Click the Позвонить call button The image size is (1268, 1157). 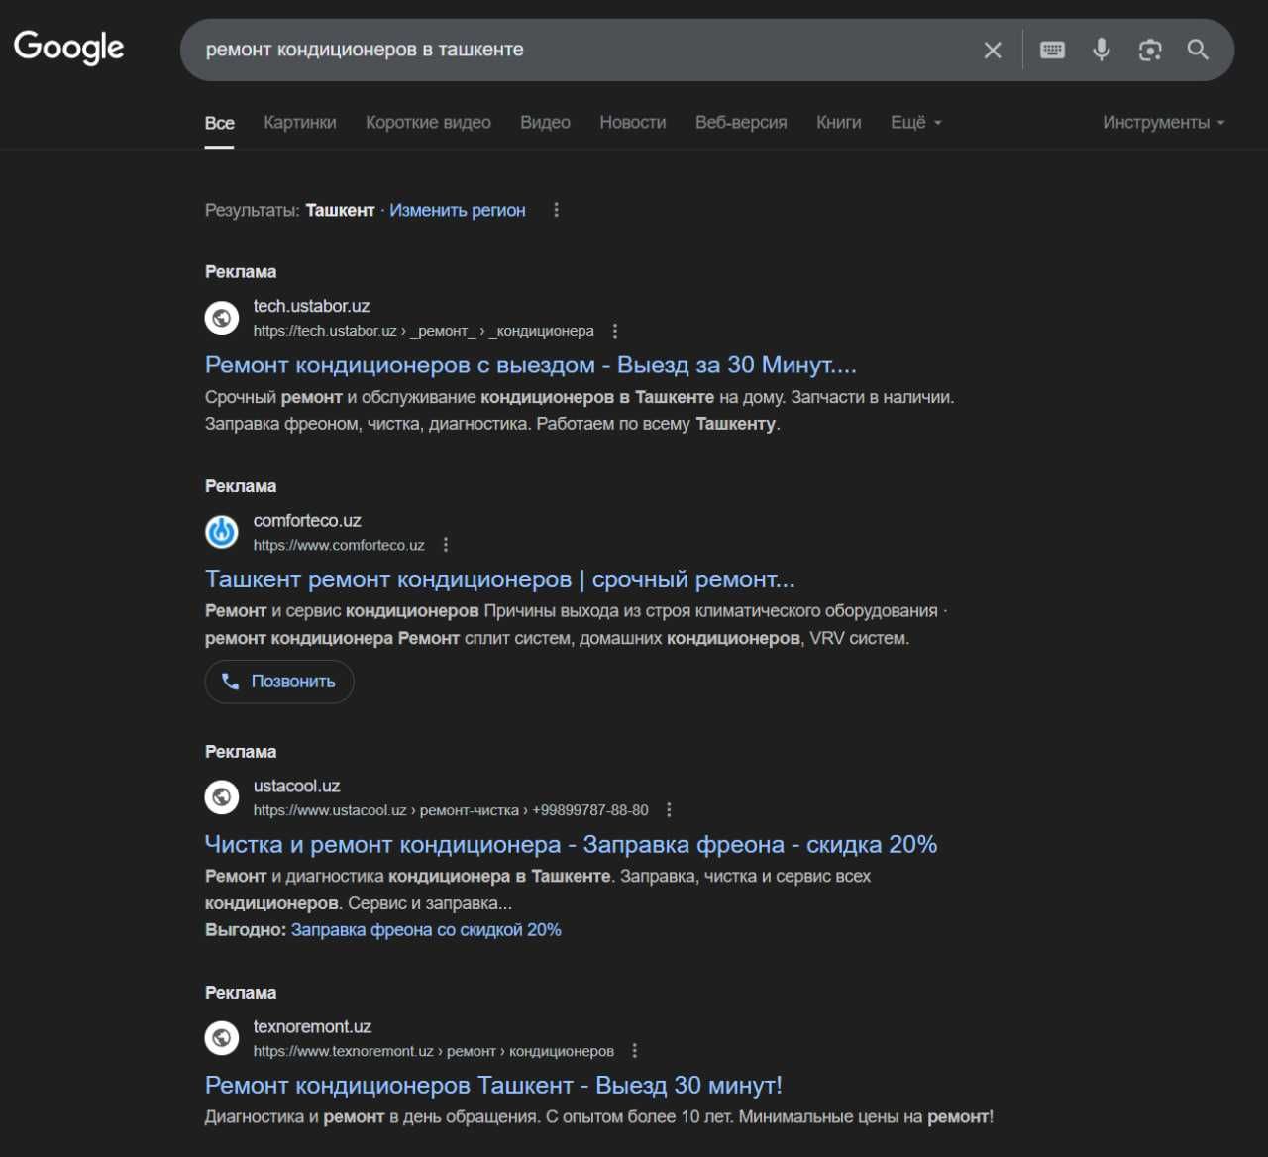(x=279, y=682)
